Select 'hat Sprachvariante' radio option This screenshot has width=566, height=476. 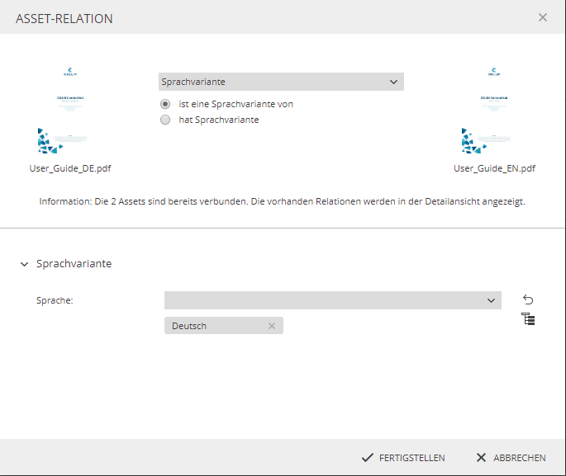pos(165,120)
